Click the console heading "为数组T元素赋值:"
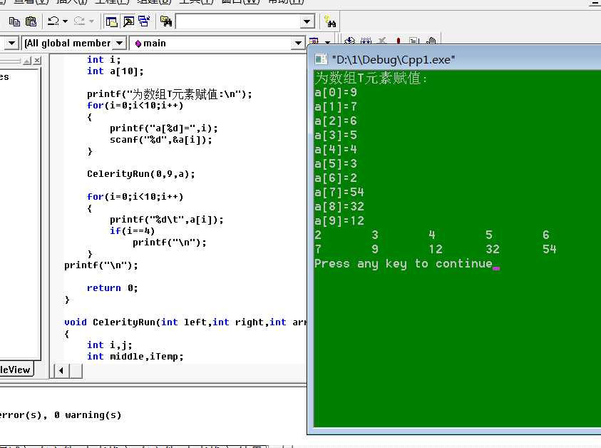 pyautogui.click(x=371, y=78)
